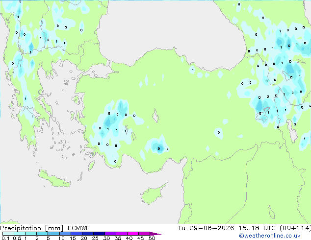This screenshot has height=240, width=311.
Task: Click the legend scale label "0.1"
Action: [5, 238]
